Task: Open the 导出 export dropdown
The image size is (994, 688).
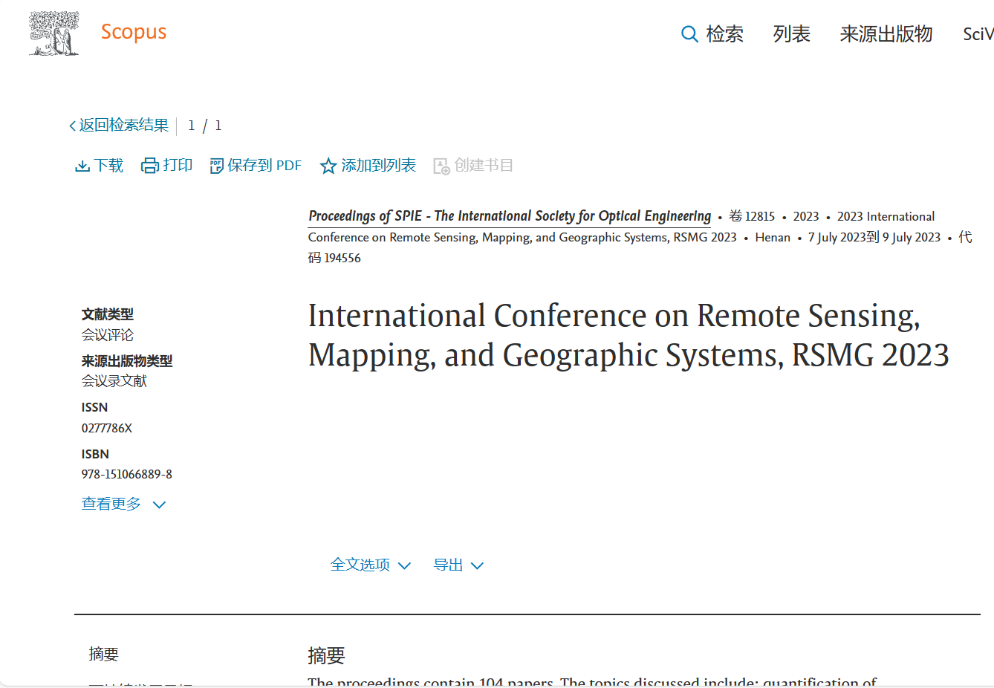Action: point(458,565)
